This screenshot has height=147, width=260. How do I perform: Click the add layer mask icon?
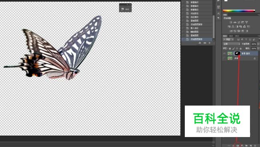[x=238, y=146]
